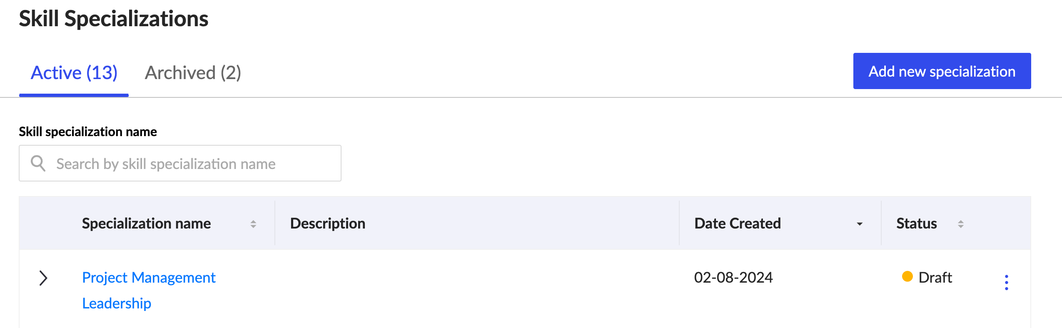
Task: Click the Date Created header label
Action: click(738, 224)
